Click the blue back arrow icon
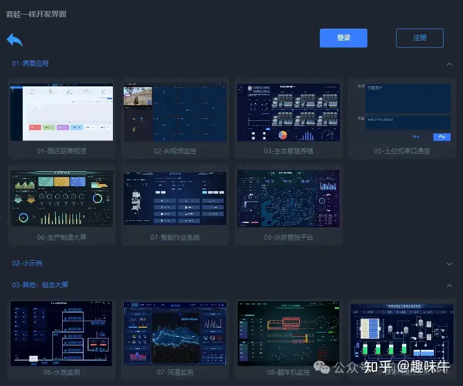The width and height of the screenshot is (463, 386). tap(15, 39)
